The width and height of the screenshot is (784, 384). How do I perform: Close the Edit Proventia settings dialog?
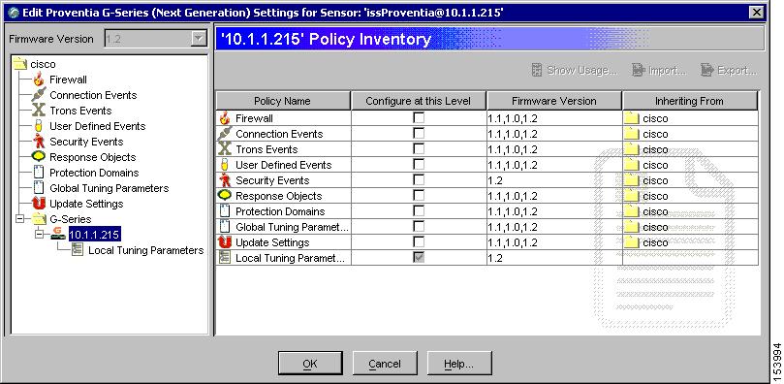[758, 13]
